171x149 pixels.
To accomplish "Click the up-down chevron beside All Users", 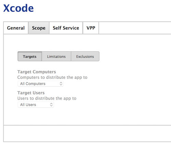I will [x=51, y=105].
